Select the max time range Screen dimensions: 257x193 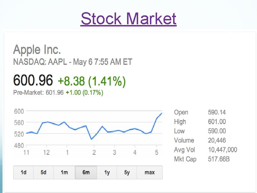pyautogui.click(x=150, y=172)
